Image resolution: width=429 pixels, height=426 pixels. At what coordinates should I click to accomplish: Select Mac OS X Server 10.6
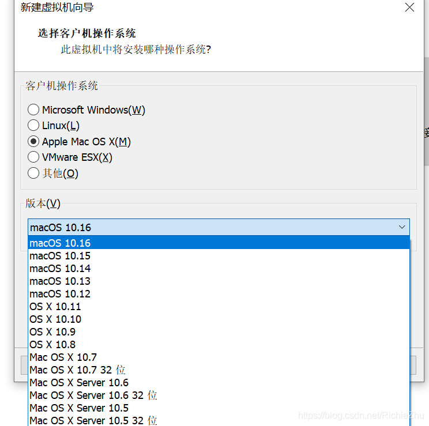click(x=219, y=383)
